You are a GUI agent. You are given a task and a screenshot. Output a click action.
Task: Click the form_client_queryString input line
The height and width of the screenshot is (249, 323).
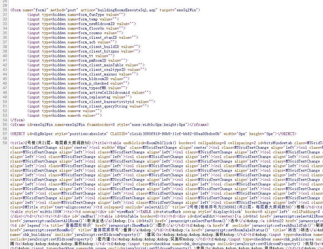click(88, 106)
